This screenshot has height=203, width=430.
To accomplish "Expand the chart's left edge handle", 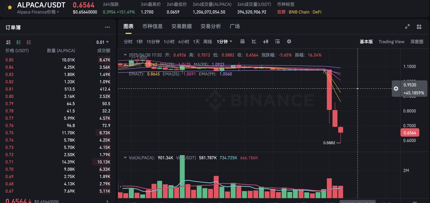I will tap(120, 186).
